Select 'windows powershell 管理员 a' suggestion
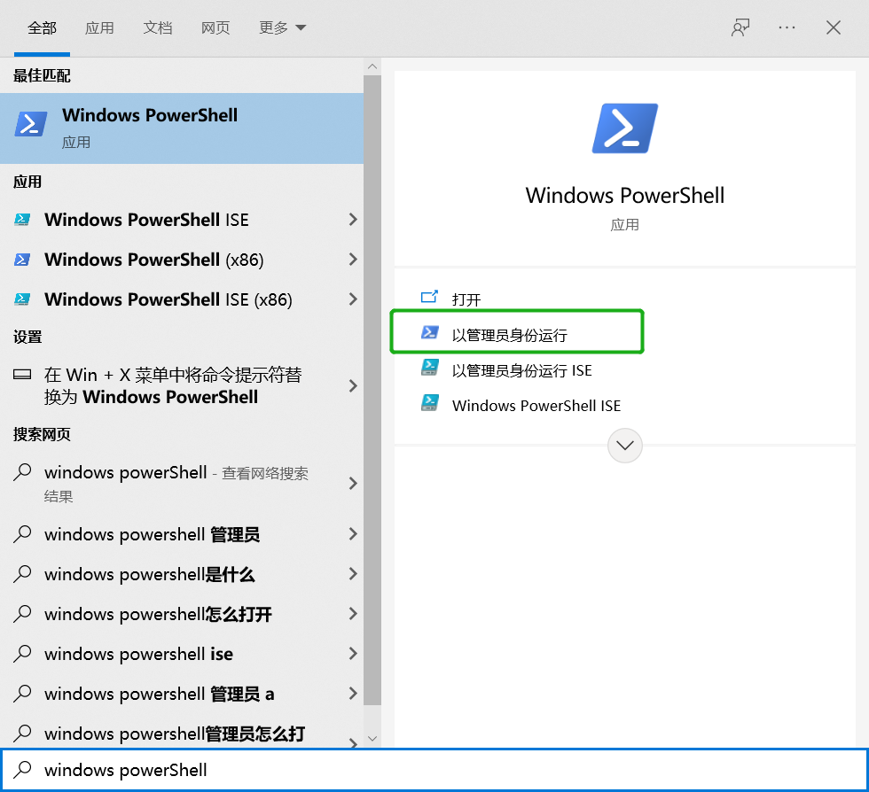This screenshot has height=792, width=869. click(x=182, y=694)
